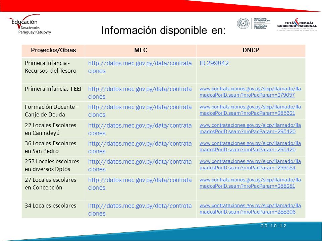Open MEC link in 253 Locales escolares row
The width and height of the screenshot is (322, 241).
coord(140,165)
